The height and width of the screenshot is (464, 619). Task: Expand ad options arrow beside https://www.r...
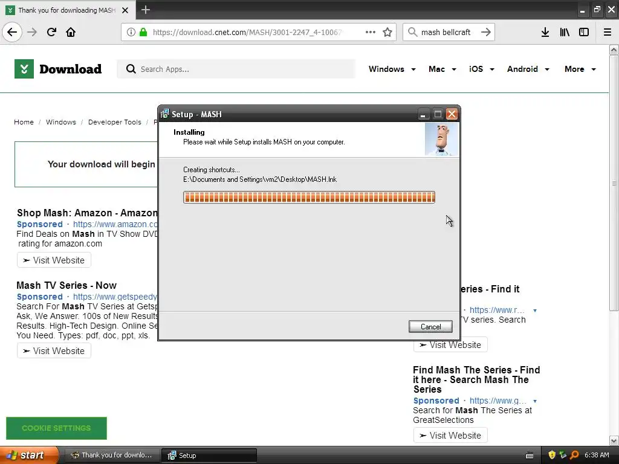click(535, 311)
